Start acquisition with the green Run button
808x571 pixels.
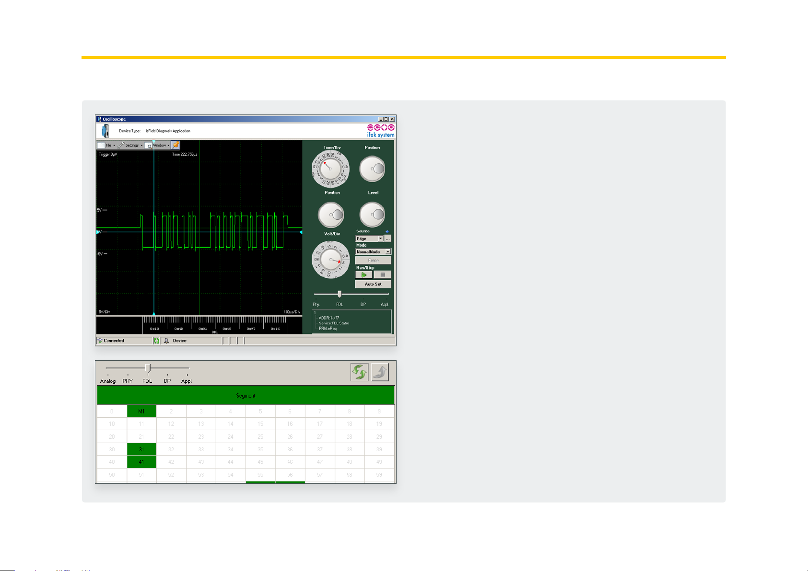tap(364, 274)
